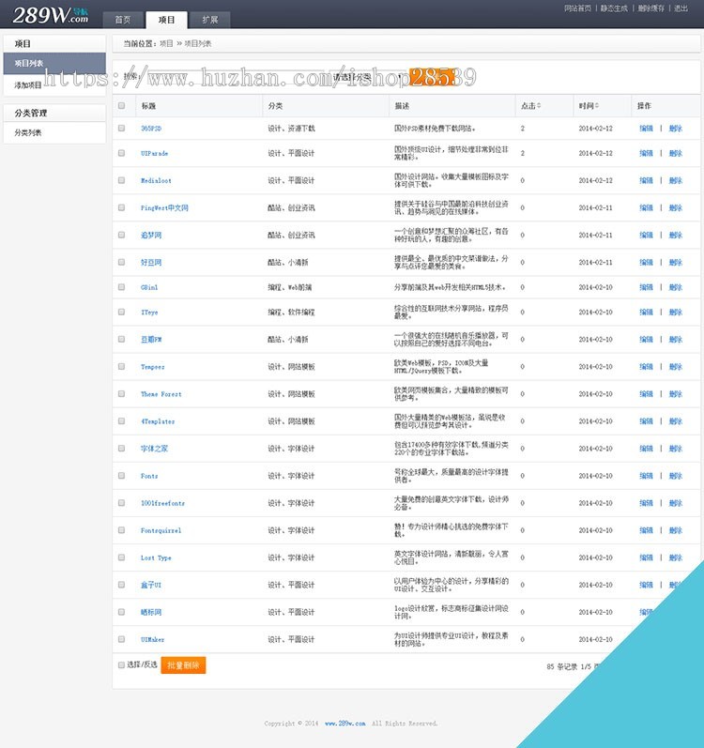Image resolution: width=704 pixels, height=748 pixels.
Task: Click the orange search button
Action: pyautogui.click(x=432, y=76)
